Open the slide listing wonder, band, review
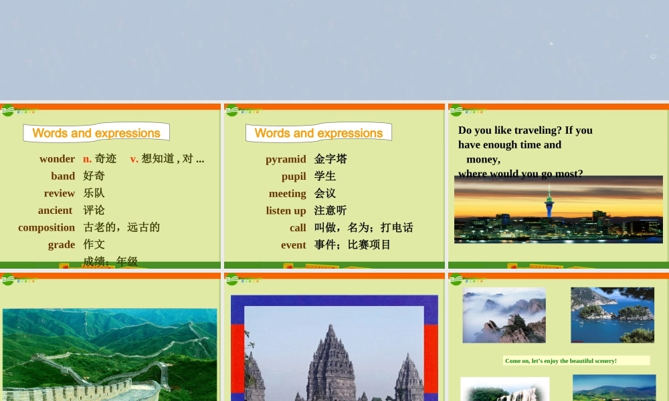 [110, 186]
